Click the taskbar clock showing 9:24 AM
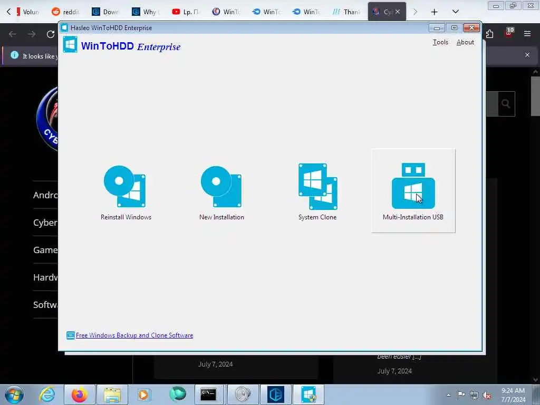Viewport: 540px width, 405px height. (513, 395)
